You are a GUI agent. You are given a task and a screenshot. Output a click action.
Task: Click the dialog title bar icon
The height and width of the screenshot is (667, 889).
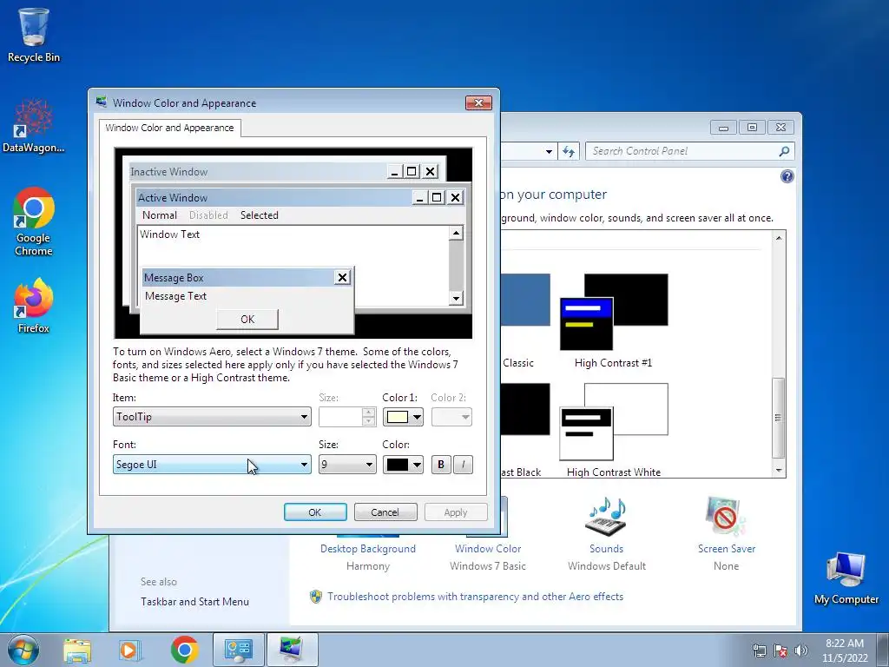click(x=102, y=102)
